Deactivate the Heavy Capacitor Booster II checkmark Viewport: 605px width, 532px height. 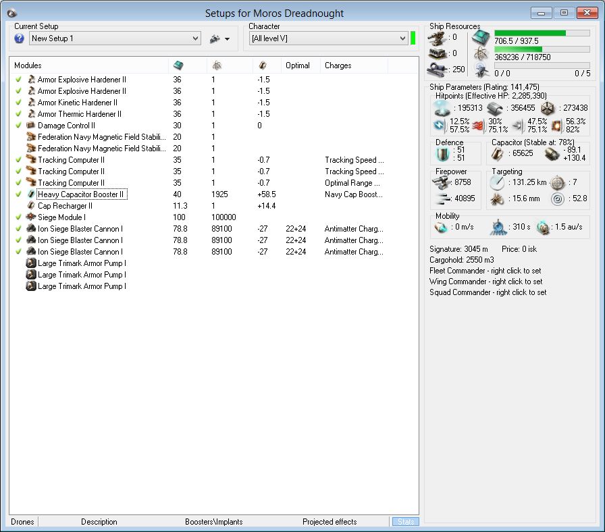click(19, 194)
